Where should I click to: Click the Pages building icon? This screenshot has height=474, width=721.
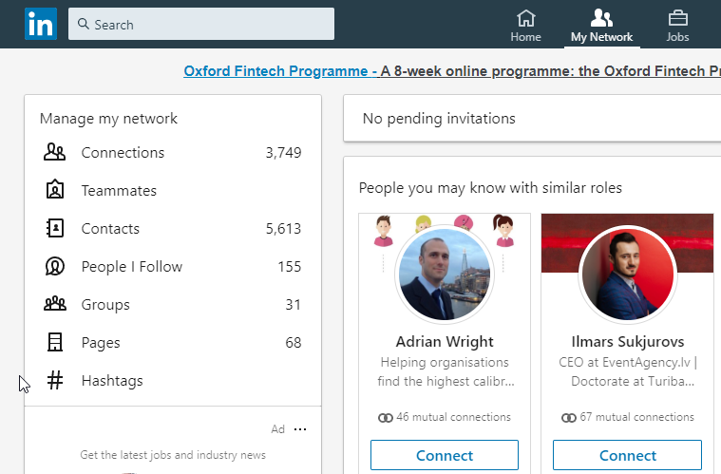[55, 343]
